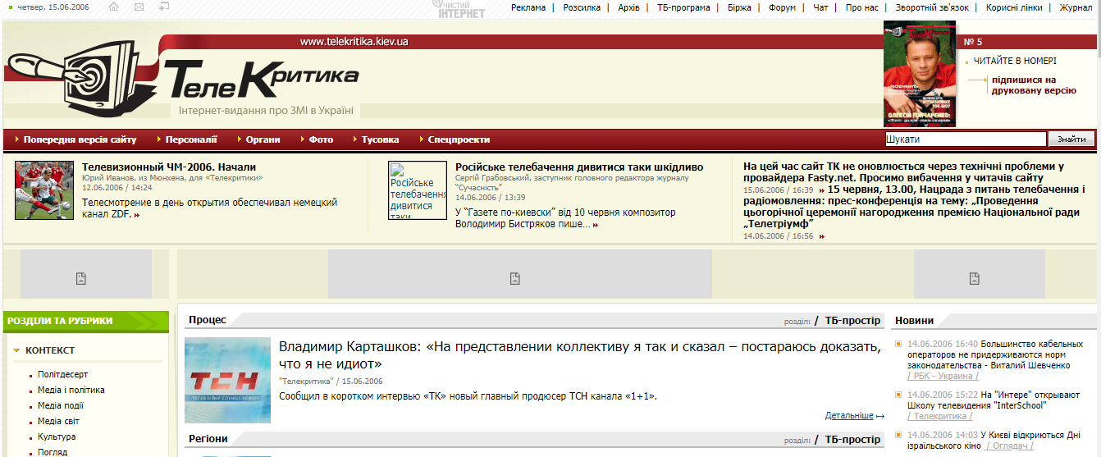Click broken image Російське телебачення дивитися таки
Screen dimensions: 1101x457
418,190
